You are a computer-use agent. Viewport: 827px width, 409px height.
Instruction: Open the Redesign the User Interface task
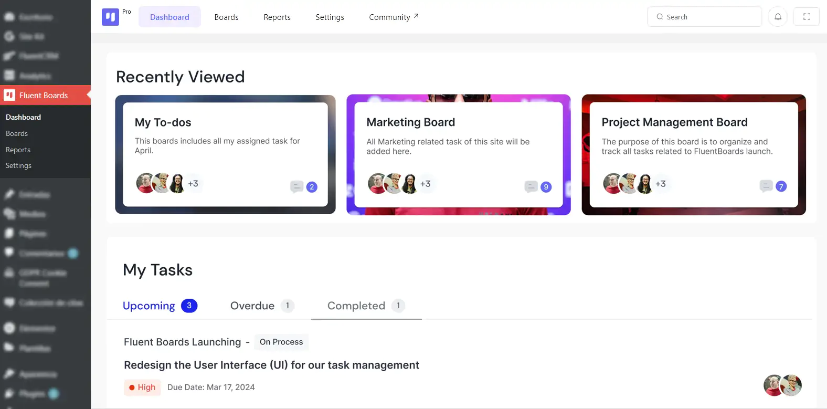pyautogui.click(x=271, y=365)
